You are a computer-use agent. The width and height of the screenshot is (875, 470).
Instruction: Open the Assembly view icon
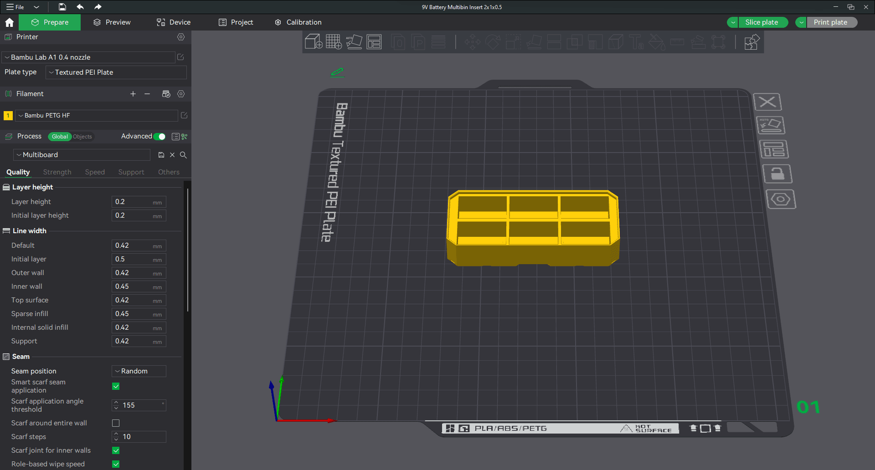pos(751,42)
